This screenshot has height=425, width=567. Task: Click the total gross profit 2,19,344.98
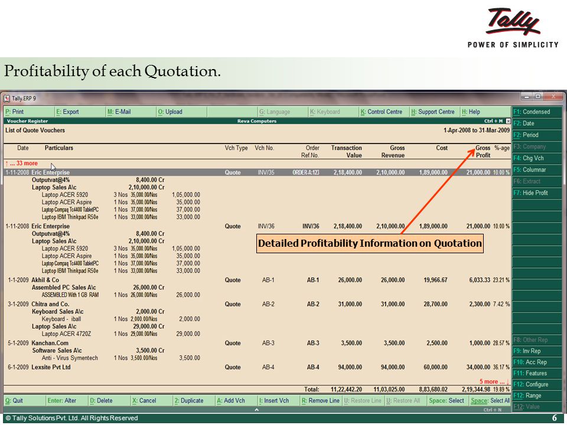pos(476,390)
